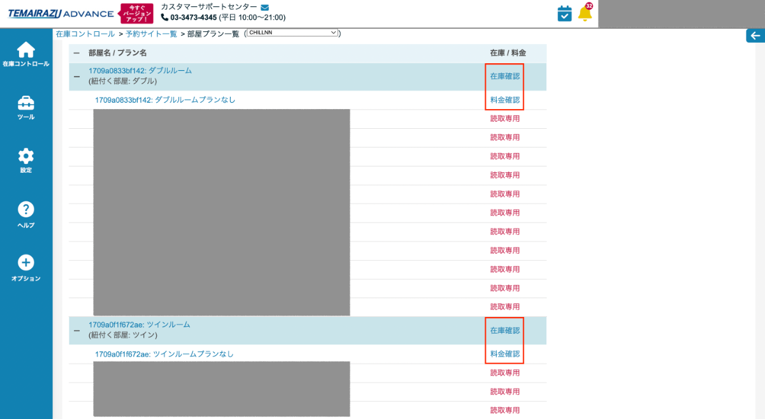Collapse all rows using header minus sign

click(x=76, y=53)
